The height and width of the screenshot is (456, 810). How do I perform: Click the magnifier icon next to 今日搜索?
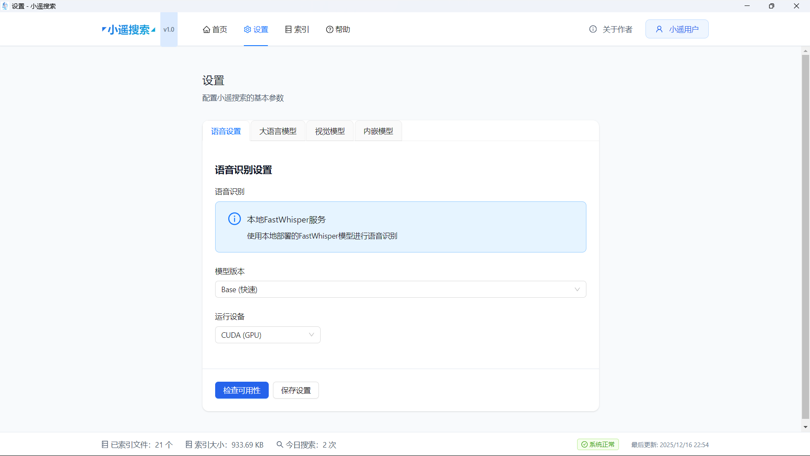coord(280,445)
